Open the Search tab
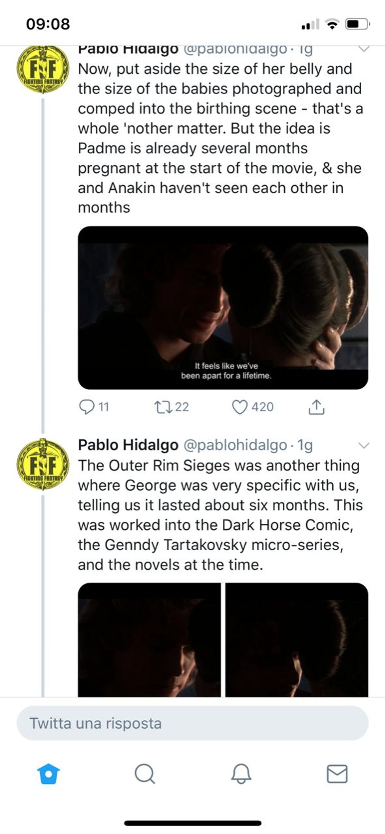This screenshot has height=834, width=385. click(144, 774)
